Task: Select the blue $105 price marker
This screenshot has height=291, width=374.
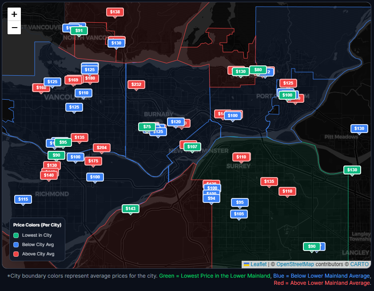Action: pos(239,214)
